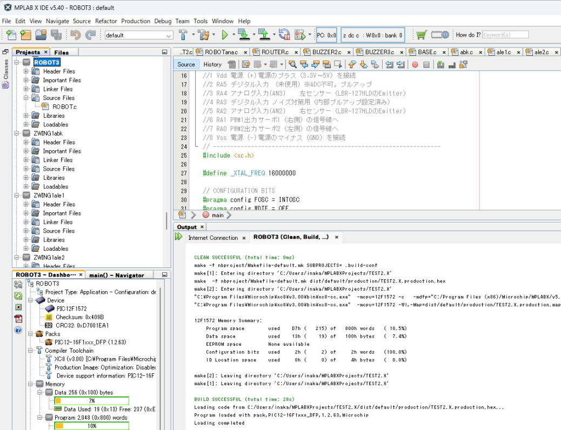Switch to the BUZZER2.c editor tab
Image resolution: width=561 pixels, height=430 pixels.
(326, 52)
